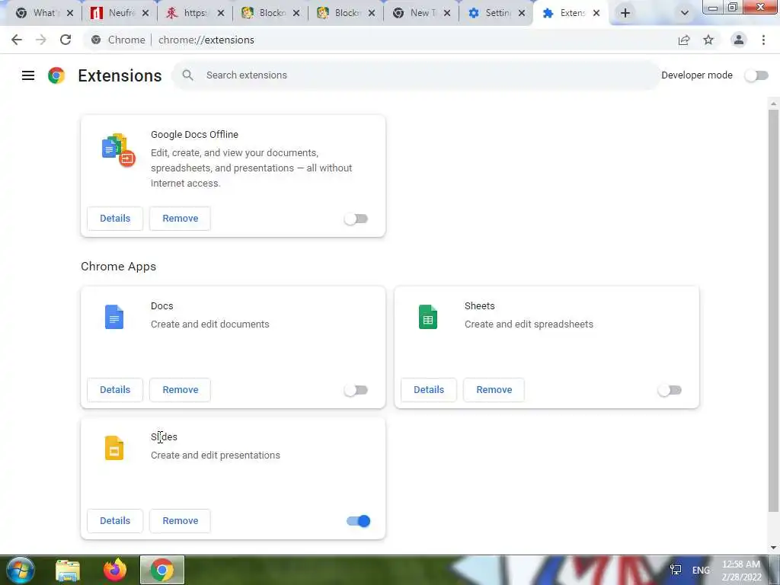780x585 pixels.
Task: Remove the Docs app
Action: click(180, 389)
